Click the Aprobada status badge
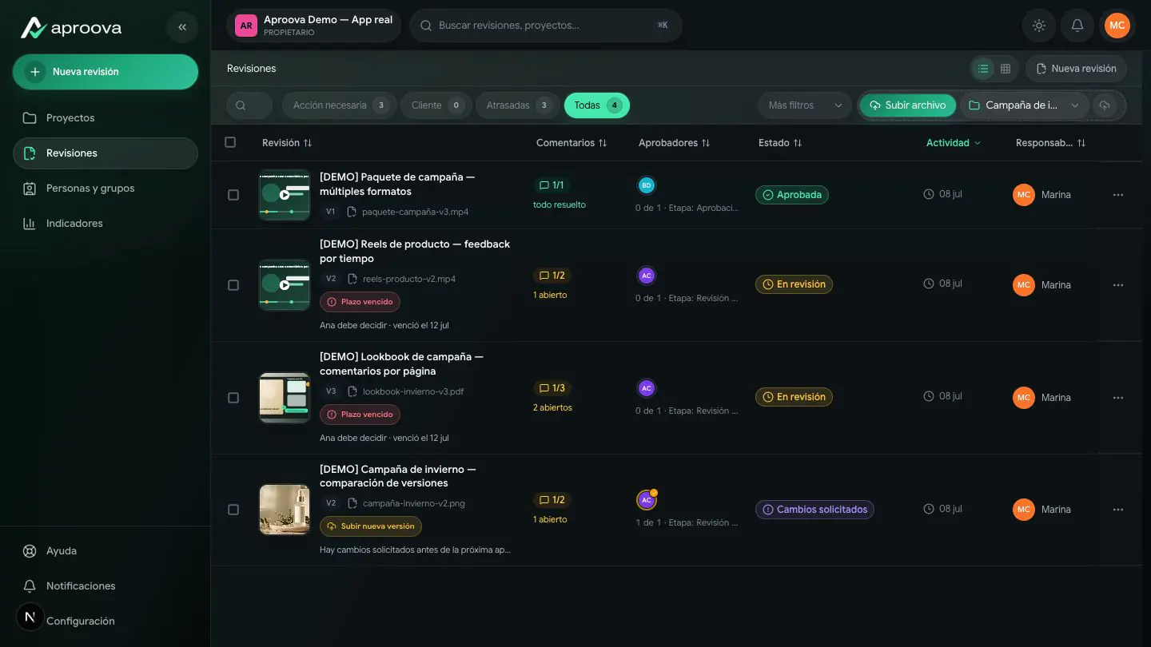 pyautogui.click(x=791, y=195)
